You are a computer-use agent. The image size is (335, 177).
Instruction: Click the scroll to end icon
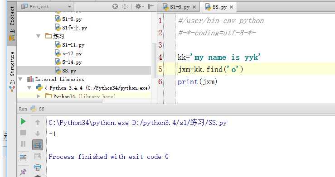click(x=38, y=156)
